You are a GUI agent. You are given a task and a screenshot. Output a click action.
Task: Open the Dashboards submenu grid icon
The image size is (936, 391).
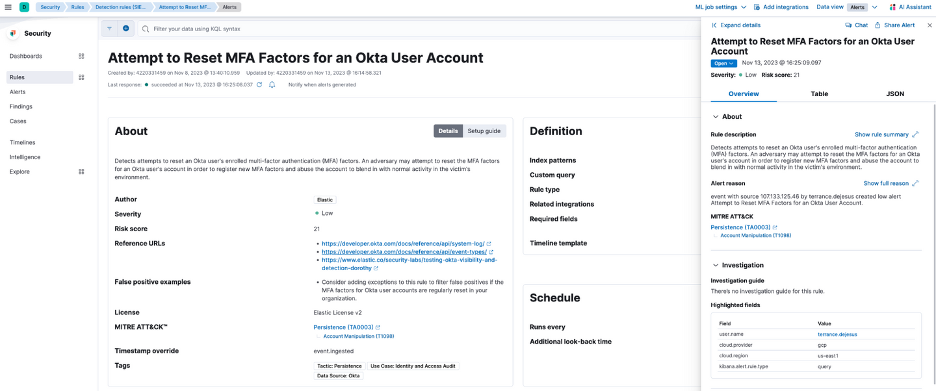click(81, 57)
